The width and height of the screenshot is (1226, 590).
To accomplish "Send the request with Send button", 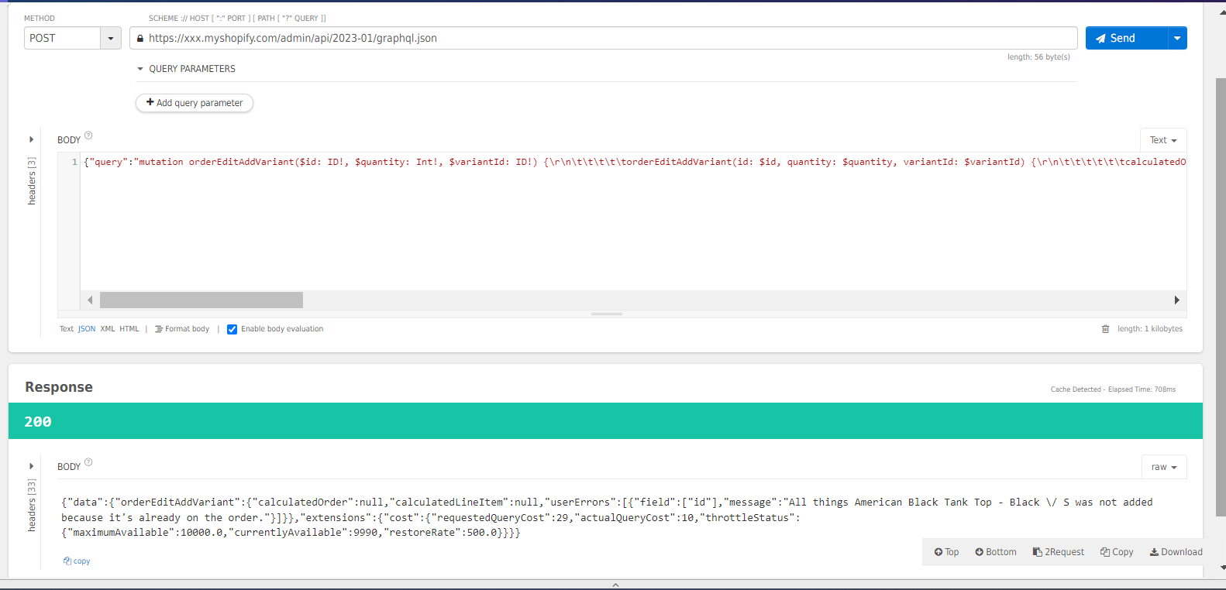I will (x=1126, y=38).
